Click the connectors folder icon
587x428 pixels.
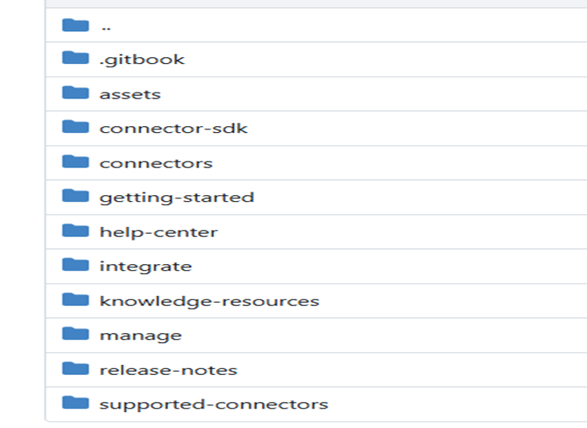tap(76, 162)
